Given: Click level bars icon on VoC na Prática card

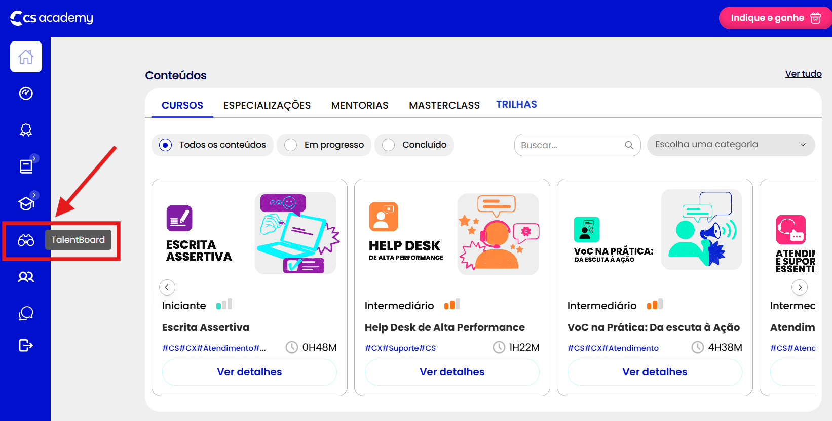Looking at the screenshot, I should tap(655, 304).
